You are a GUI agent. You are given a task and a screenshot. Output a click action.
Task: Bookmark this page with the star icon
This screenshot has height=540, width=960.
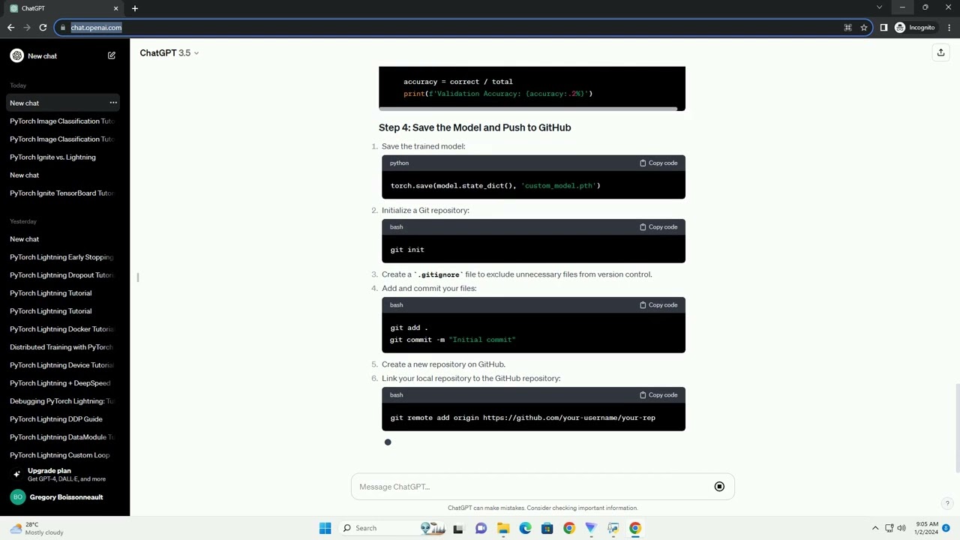pyautogui.click(x=864, y=28)
